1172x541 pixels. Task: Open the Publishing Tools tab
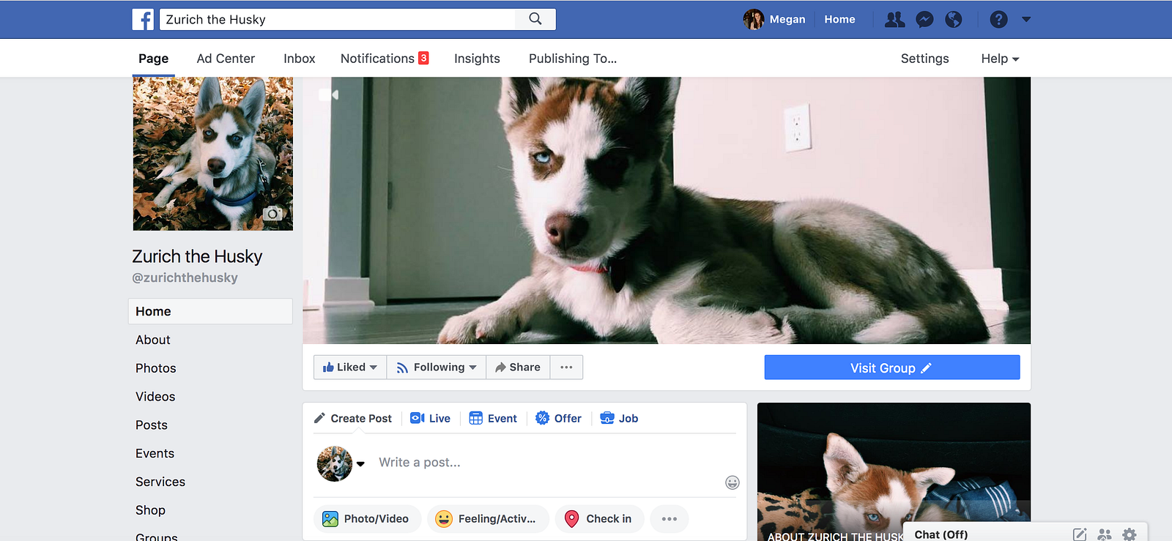(573, 59)
